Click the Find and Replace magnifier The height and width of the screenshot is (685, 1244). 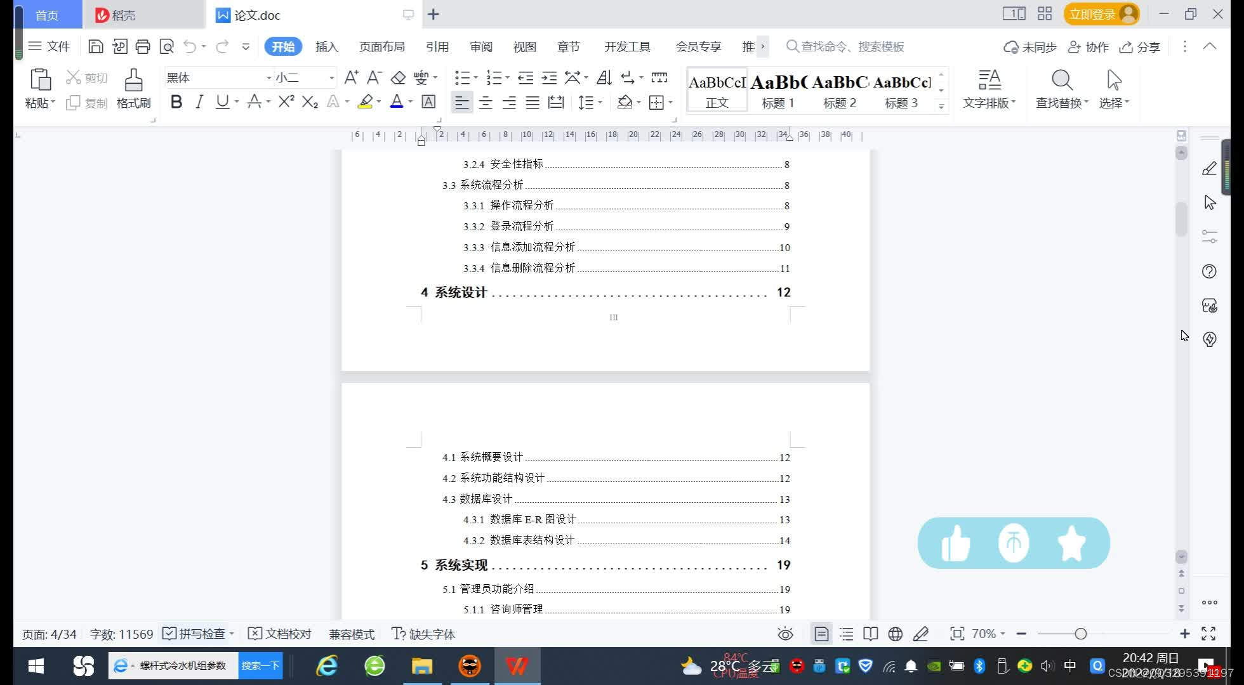click(1062, 81)
